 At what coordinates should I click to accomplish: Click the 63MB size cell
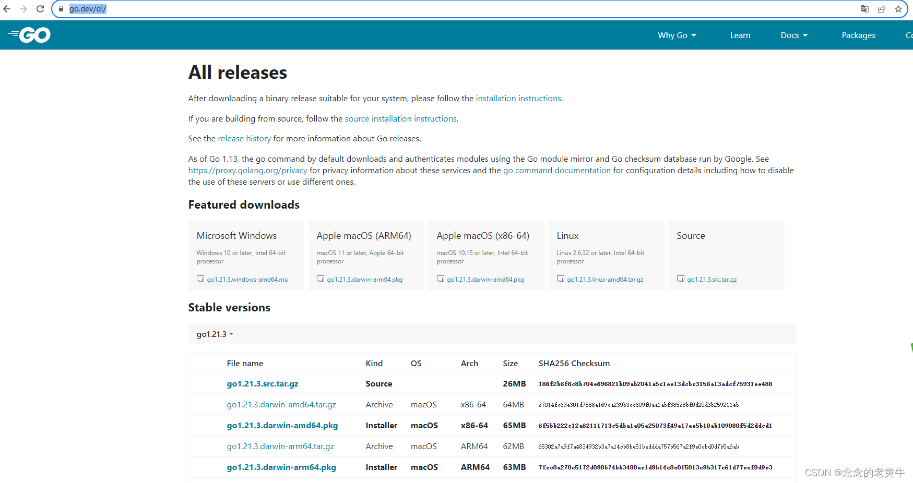tap(514, 467)
